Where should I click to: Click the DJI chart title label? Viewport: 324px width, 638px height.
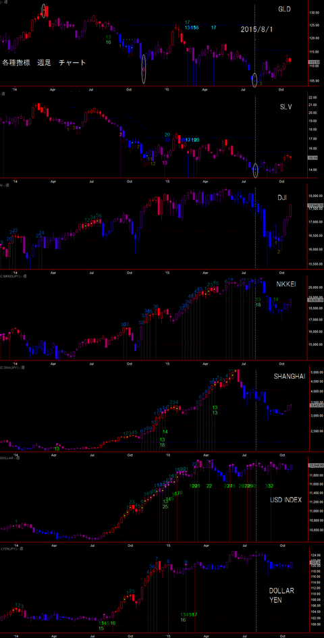coord(282,197)
